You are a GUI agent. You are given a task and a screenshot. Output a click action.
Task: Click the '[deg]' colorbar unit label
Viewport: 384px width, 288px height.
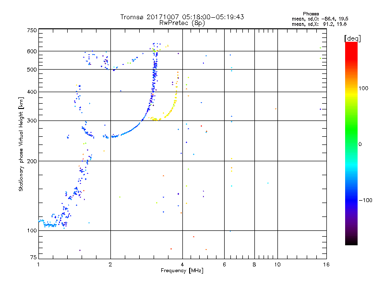coord(352,38)
